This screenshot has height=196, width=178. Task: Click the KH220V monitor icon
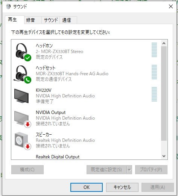tap(21, 96)
